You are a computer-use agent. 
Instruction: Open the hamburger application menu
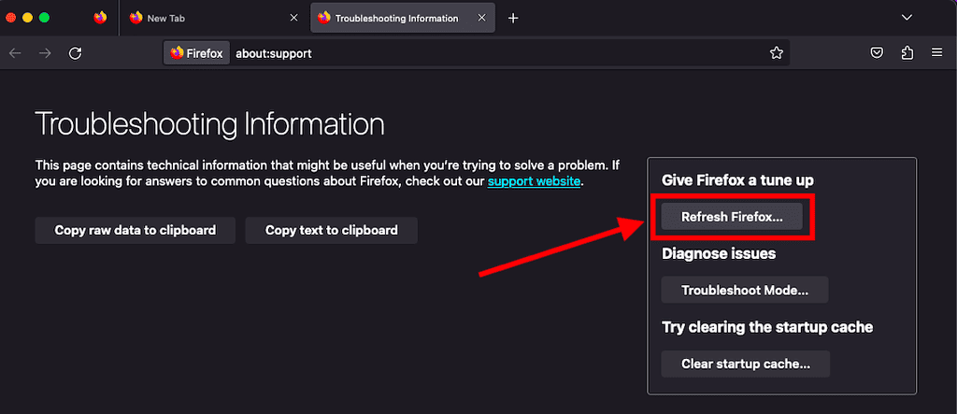coord(937,53)
